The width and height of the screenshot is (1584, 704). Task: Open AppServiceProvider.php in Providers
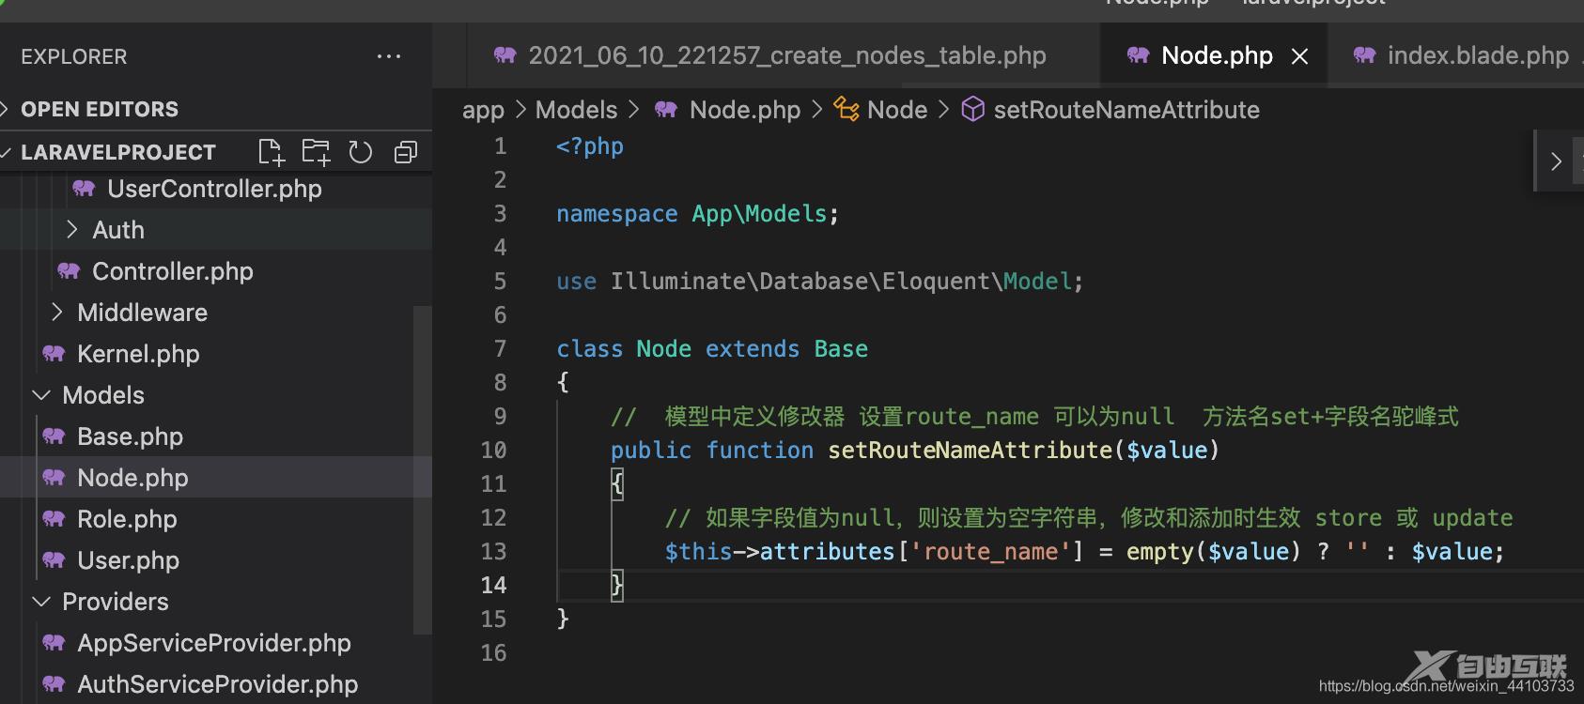click(214, 643)
